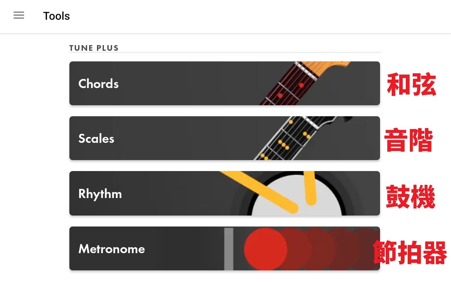Start the Metronome tool

[224, 248]
